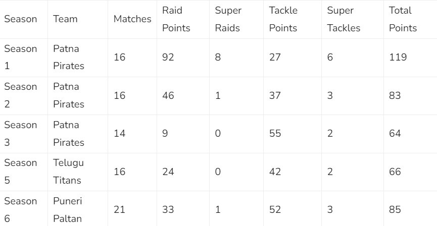Click the Tackle Points column header
The image size is (437, 226).
[x=283, y=19]
